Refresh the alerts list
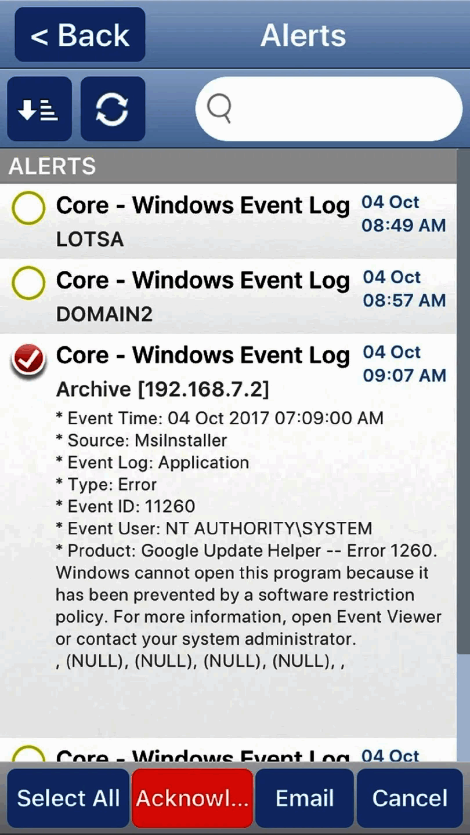 [113, 109]
